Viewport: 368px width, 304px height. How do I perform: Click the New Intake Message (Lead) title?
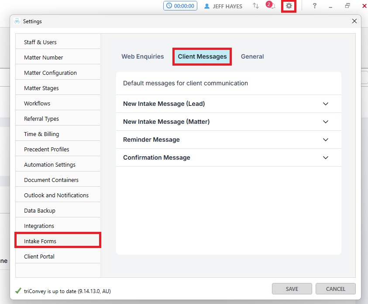[164, 104]
